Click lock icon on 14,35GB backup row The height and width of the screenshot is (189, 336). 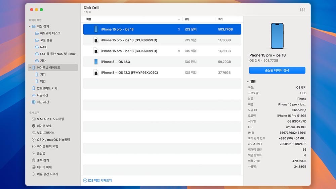pyautogui.click(x=179, y=51)
